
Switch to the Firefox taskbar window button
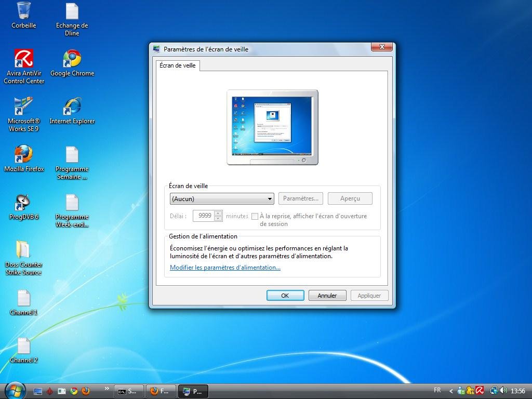point(159,391)
